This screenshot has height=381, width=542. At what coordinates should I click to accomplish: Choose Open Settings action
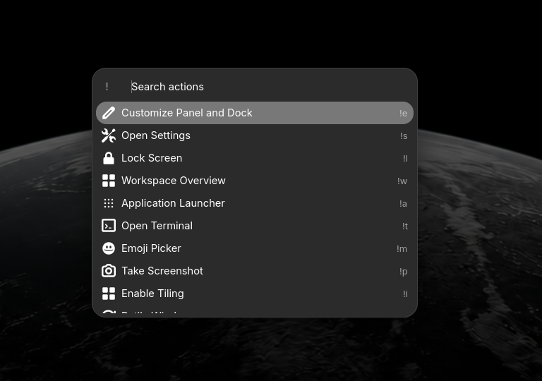tap(255, 135)
